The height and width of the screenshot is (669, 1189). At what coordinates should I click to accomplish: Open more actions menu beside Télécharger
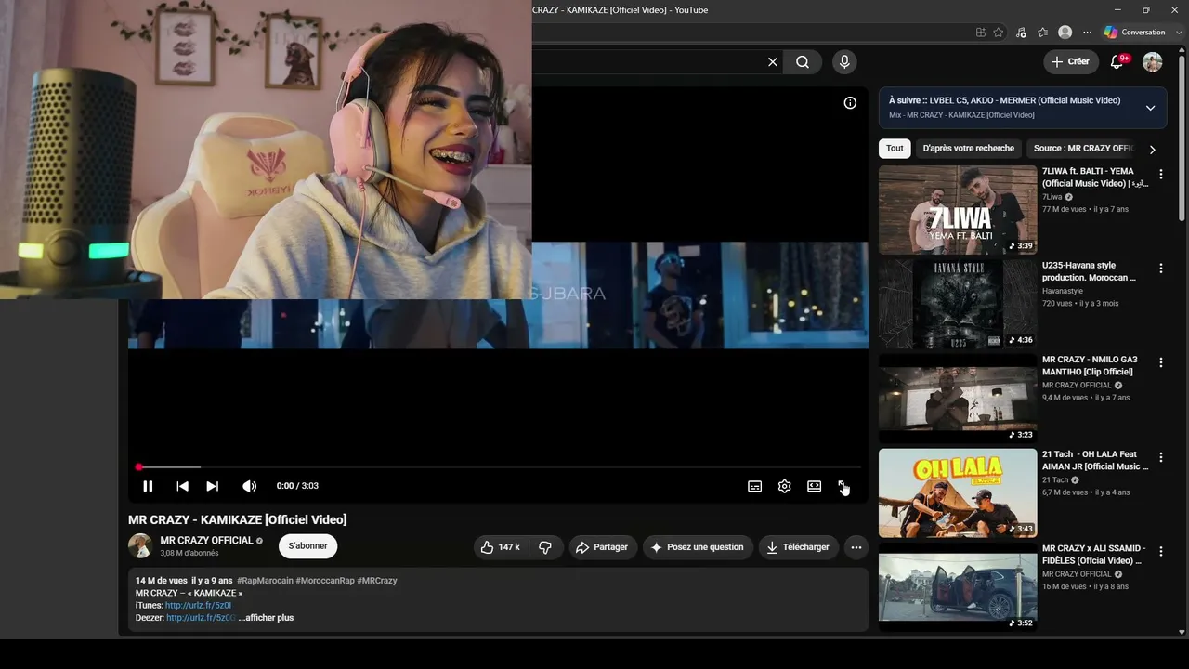[x=856, y=547]
